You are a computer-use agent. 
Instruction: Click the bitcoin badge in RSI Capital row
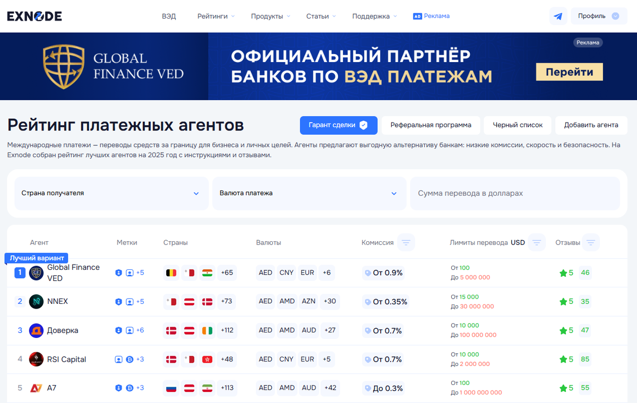coord(130,359)
